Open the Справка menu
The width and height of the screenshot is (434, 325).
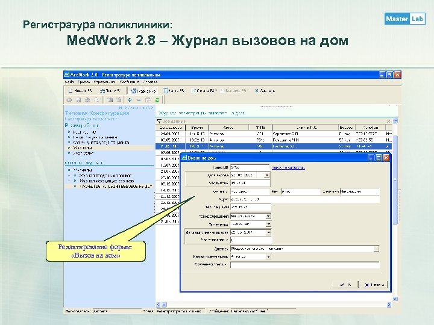150,82
